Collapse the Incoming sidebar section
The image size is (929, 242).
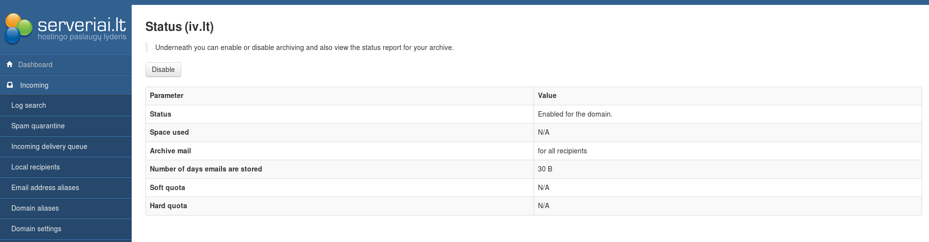click(34, 85)
